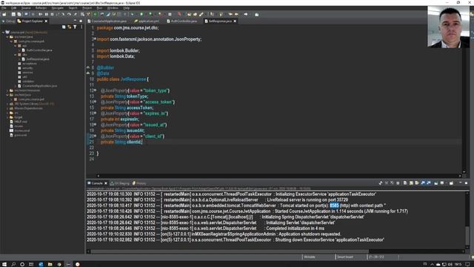The width and height of the screenshot is (474, 267).
Task: Click the New toolbar icon
Action: tap(4, 14)
